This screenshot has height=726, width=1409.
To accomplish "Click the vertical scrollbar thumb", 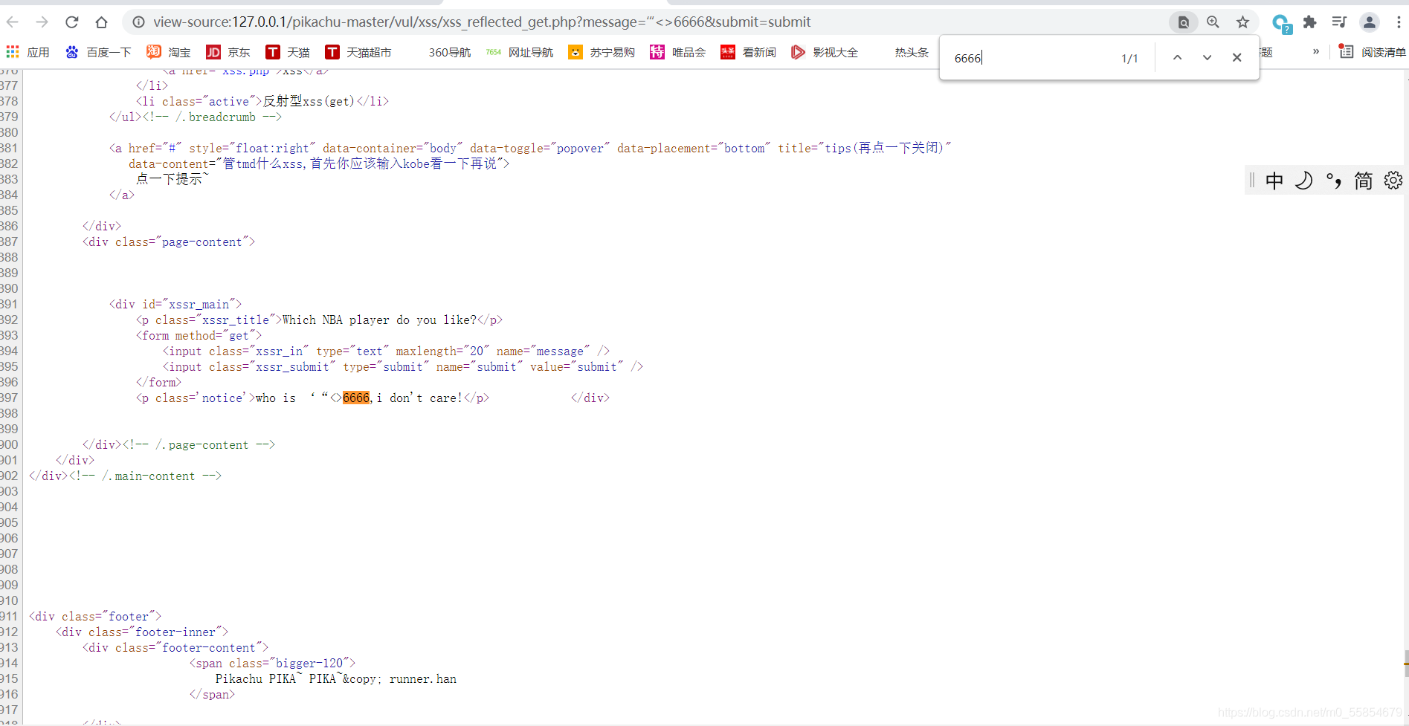I will [1405, 663].
